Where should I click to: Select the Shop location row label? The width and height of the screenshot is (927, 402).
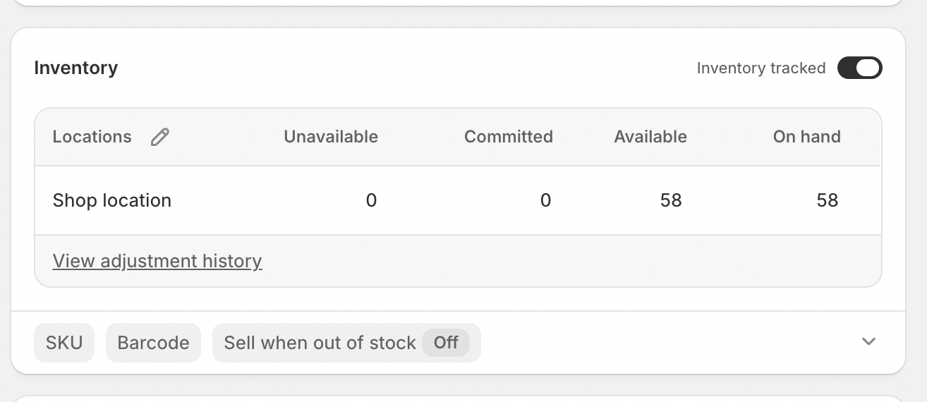[x=112, y=200]
